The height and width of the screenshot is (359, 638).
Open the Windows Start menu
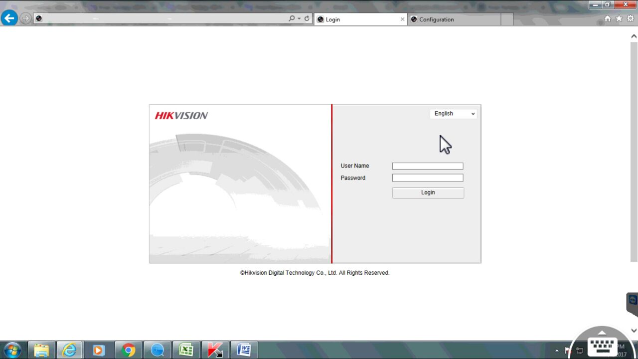[x=12, y=350]
